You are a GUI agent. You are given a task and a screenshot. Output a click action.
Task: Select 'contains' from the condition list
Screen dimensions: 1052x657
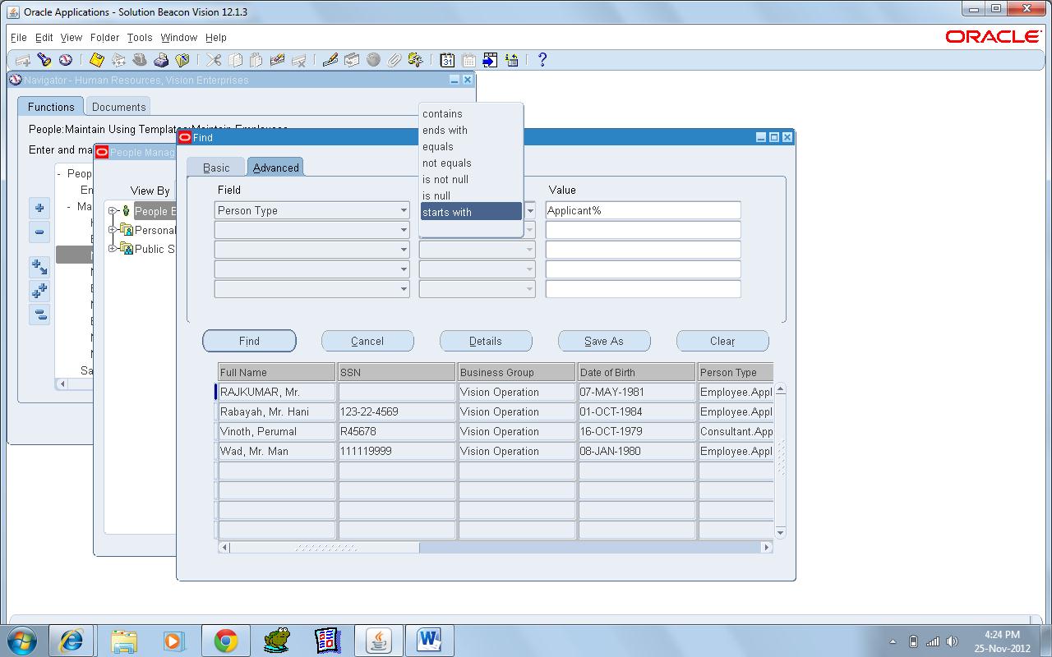click(442, 113)
